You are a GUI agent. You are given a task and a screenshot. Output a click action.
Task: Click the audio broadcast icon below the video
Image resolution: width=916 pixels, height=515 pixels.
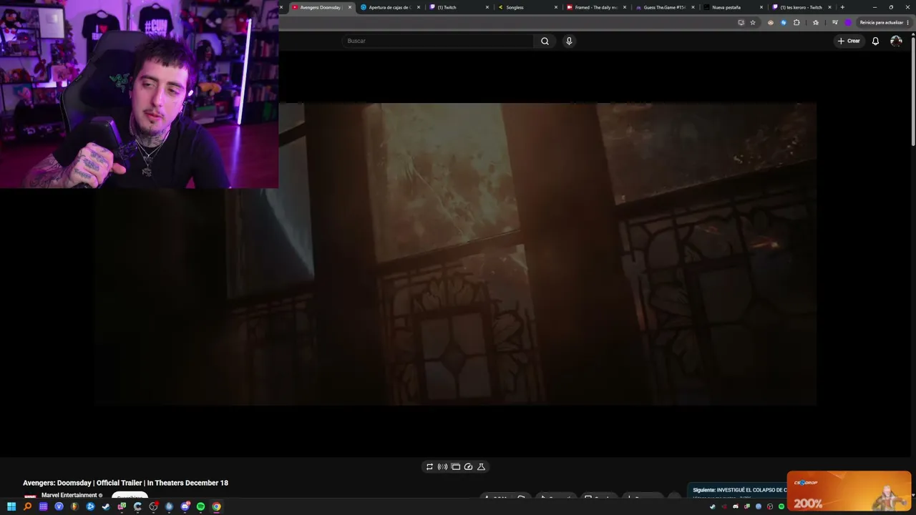(x=442, y=466)
